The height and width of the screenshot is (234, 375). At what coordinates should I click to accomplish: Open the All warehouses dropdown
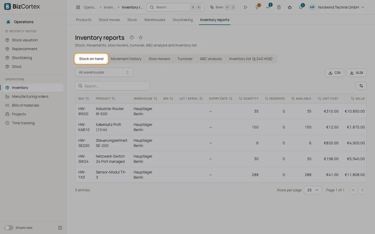(x=104, y=72)
